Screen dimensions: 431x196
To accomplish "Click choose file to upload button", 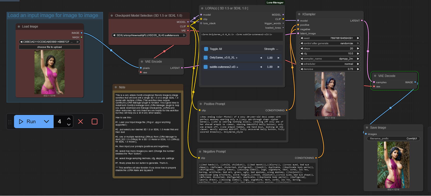I will click(49, 47).
